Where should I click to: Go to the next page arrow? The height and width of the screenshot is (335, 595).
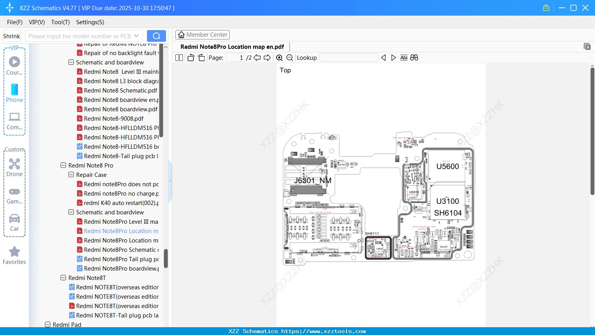pyautogui.click(x=267, y=58)
